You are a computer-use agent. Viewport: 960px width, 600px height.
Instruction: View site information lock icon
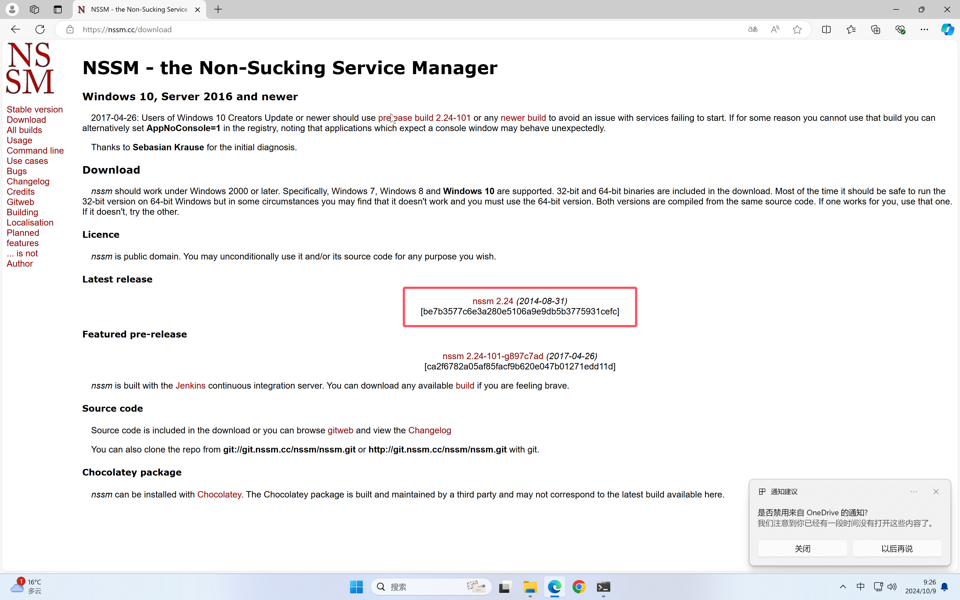pos(70,29)
